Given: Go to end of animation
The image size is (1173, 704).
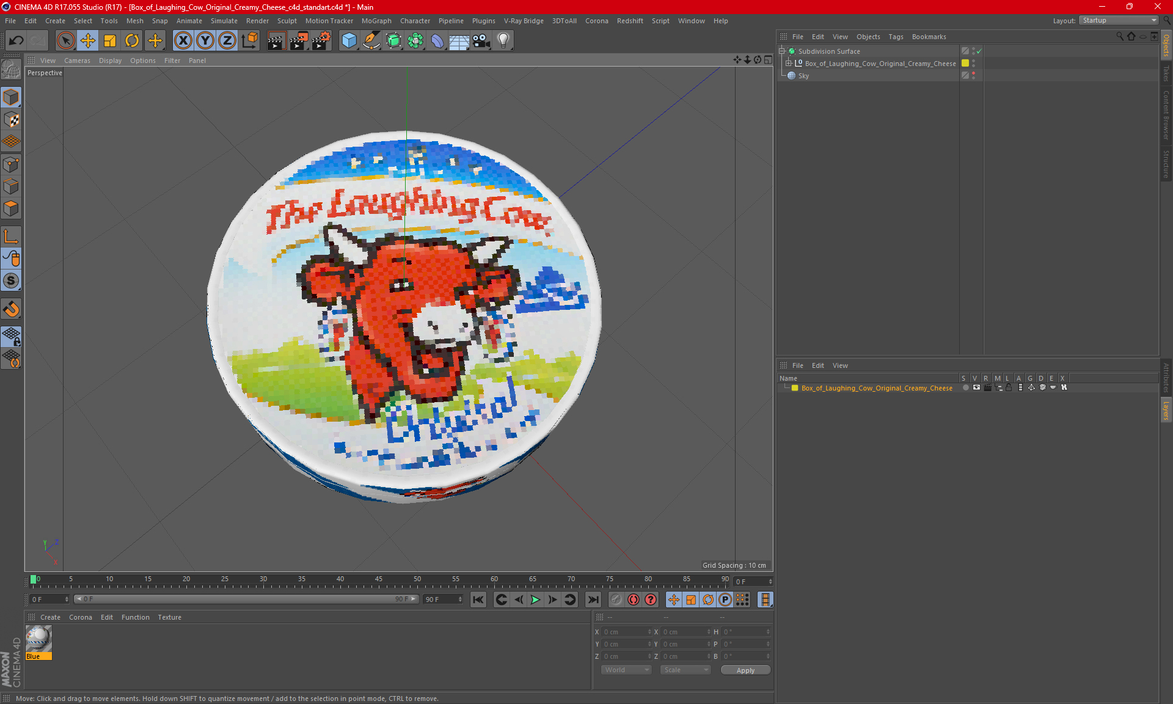Looking at the screenshot, I should pos(593,599).
